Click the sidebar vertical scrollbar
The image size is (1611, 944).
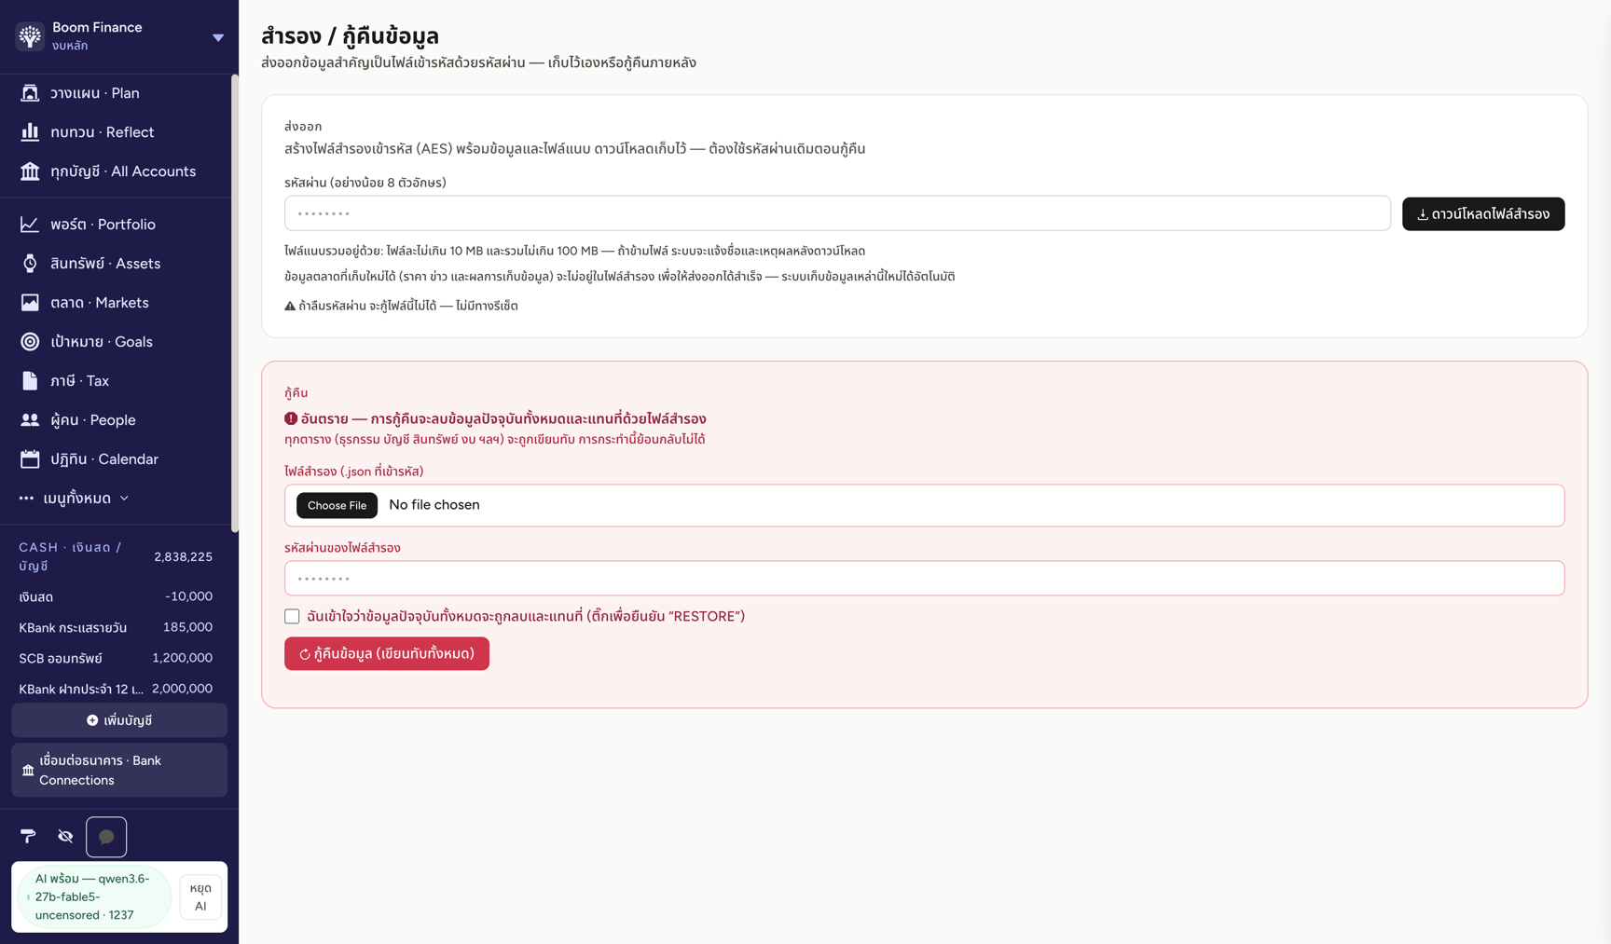(234, 303)
